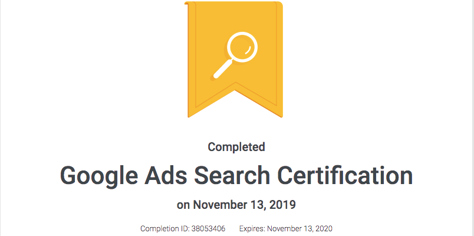Select the yellow ribbon badge
The image size is (474, 236).
(x=233, y=60)
